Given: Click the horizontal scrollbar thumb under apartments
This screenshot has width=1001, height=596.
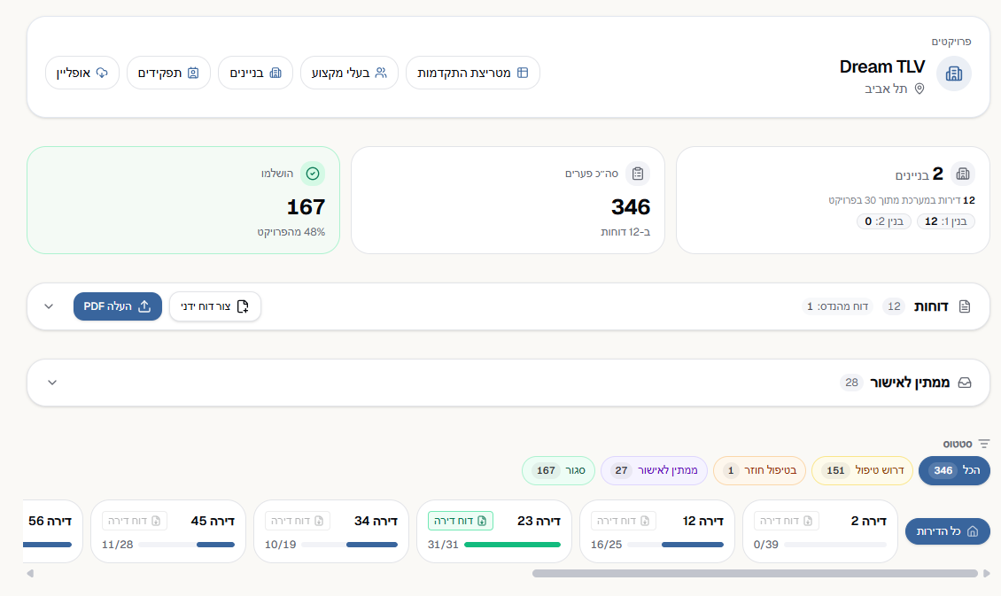Looking at the screenshot, I should (x=756, y=573).
